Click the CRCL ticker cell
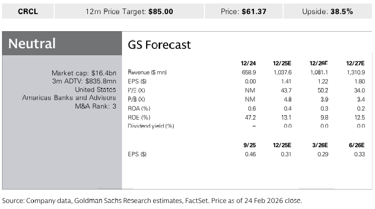Screen dimensions: 375x209 [x=27, y=11]
